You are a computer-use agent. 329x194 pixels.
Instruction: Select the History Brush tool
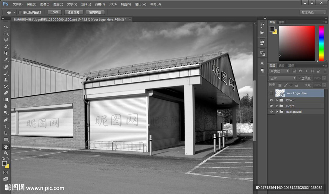(6, 86)
